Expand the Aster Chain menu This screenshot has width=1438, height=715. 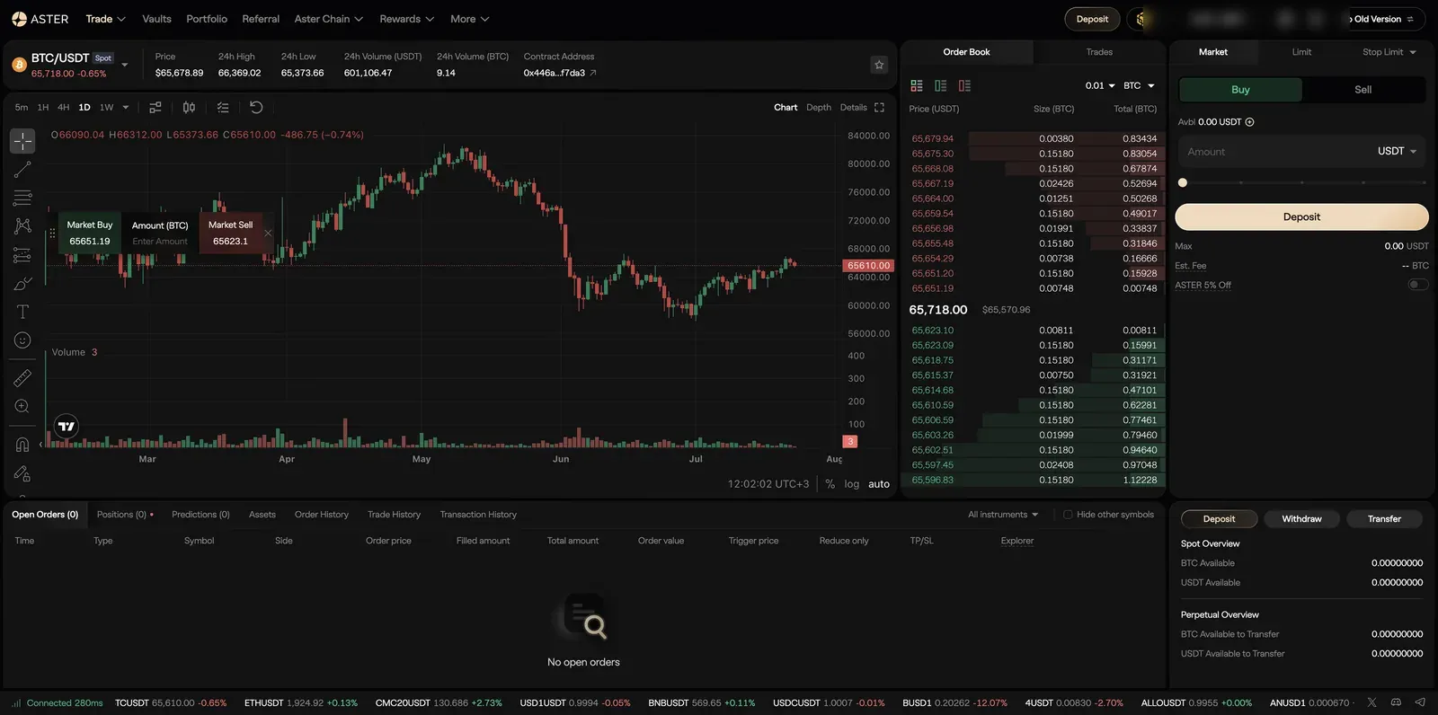(329, 19)
